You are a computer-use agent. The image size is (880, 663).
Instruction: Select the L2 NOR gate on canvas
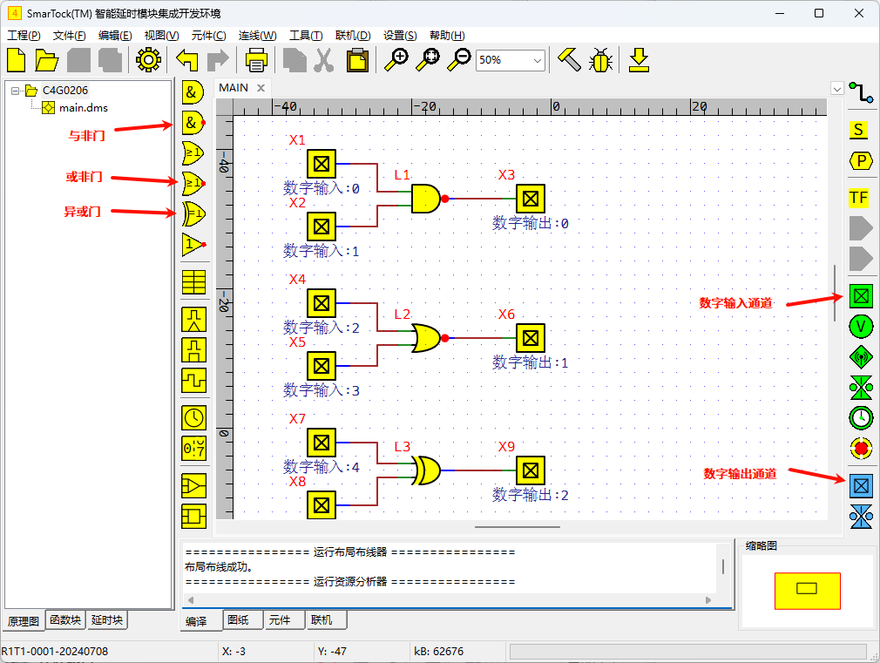427,338
